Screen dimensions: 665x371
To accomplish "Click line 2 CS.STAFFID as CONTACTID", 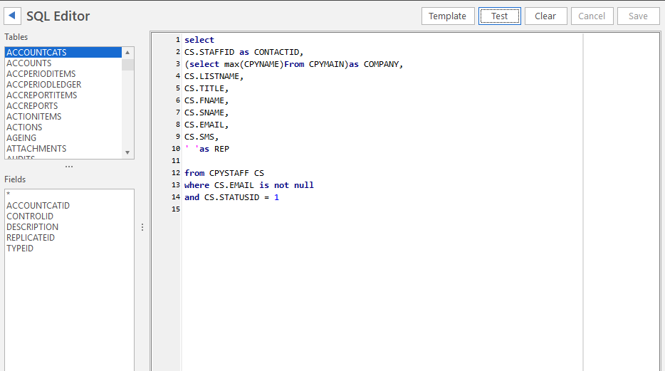I will pos(244,52).
